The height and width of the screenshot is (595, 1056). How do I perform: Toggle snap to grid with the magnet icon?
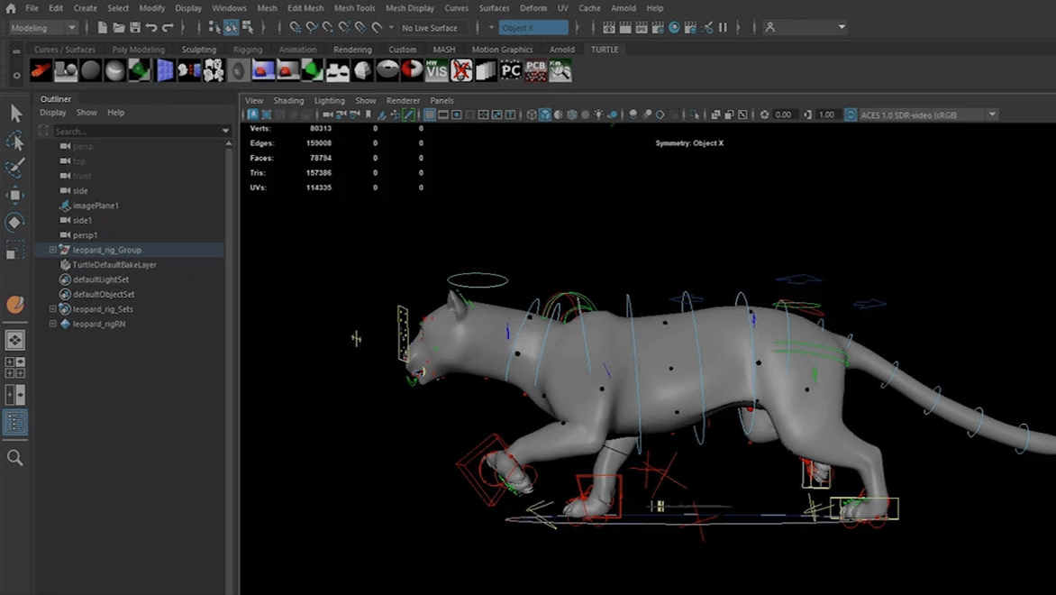pyautogui.click(x=295, y=28)
